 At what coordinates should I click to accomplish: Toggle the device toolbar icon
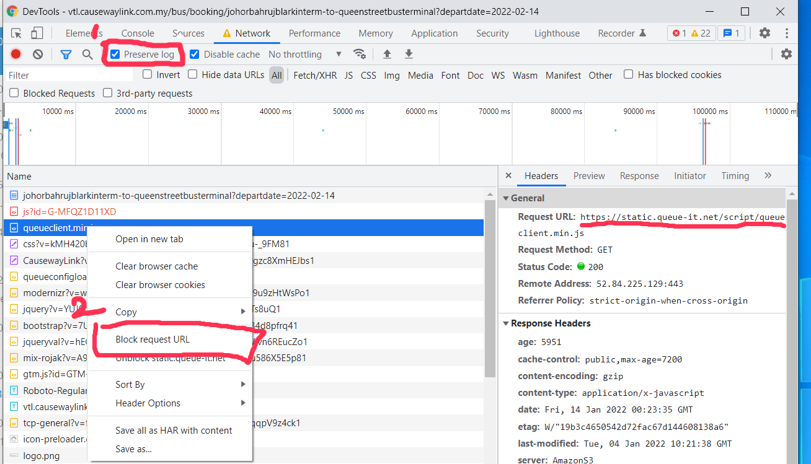[x=37, y=33]
